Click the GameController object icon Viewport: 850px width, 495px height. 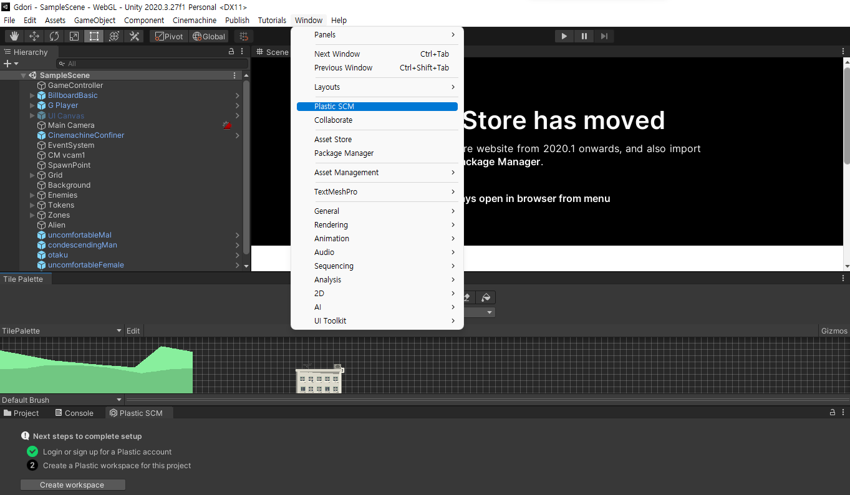point(42,85)
